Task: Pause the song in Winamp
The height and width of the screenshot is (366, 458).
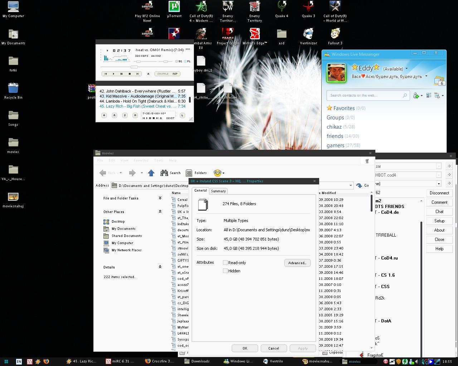Action: point(121,74)
